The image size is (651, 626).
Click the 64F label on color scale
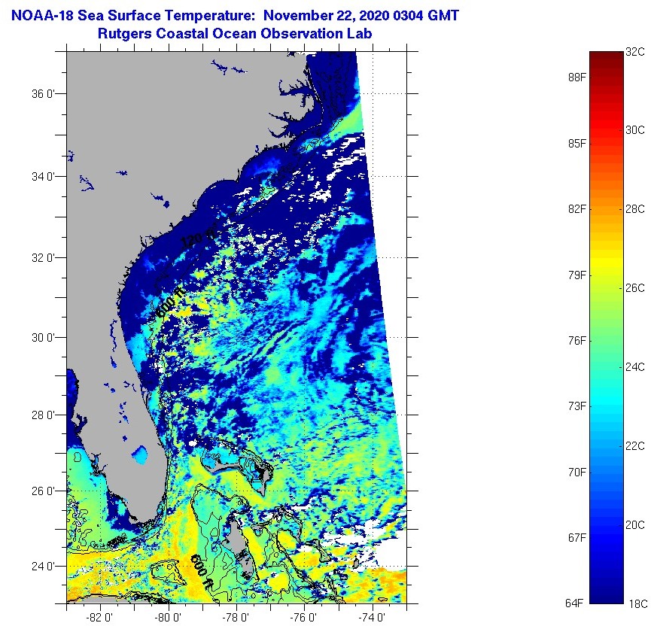[575, 603]
